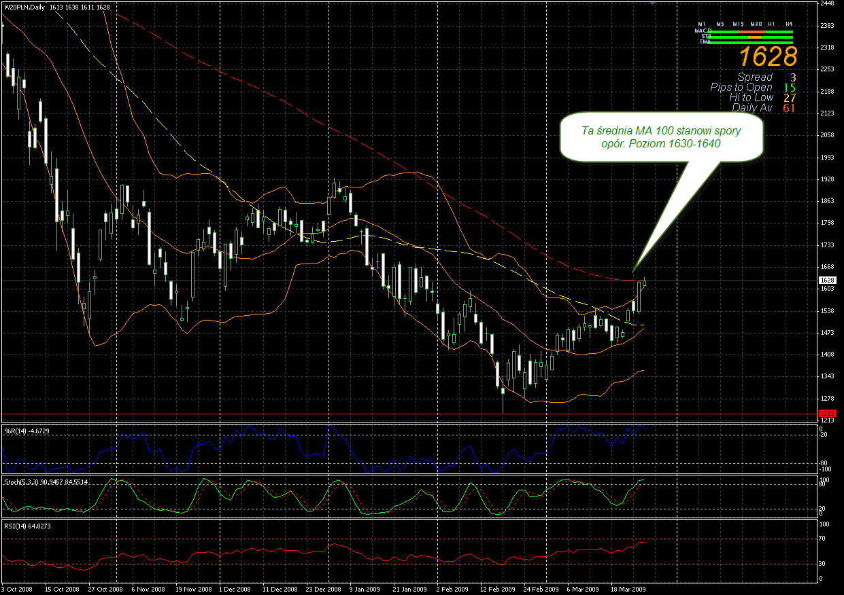Click the chart shift triangle marker at the top

click(x=654, y=4)
